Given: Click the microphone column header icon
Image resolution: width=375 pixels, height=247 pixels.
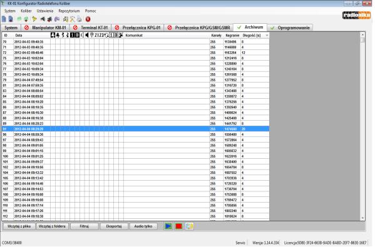Looking at the screenshot, I should tap(91, 35).
